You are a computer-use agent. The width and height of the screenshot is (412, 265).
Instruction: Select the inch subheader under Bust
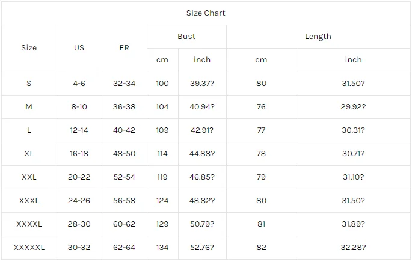(202, 60)
